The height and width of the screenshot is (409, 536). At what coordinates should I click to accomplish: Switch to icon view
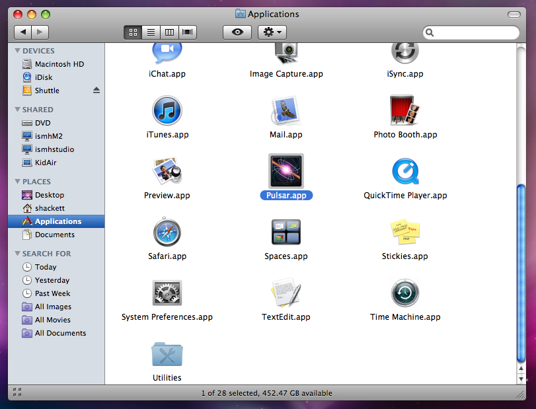pos(133,32)
